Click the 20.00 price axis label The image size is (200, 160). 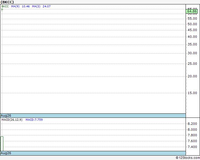click(x=192, y=76)
